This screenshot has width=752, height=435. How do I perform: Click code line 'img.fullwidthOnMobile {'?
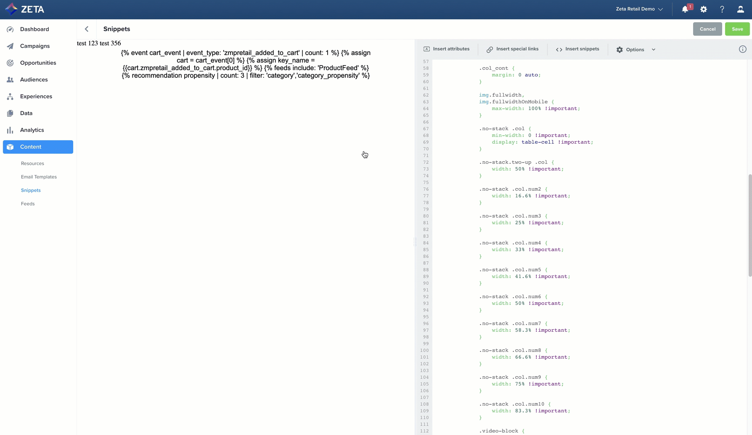pos(516,102)
